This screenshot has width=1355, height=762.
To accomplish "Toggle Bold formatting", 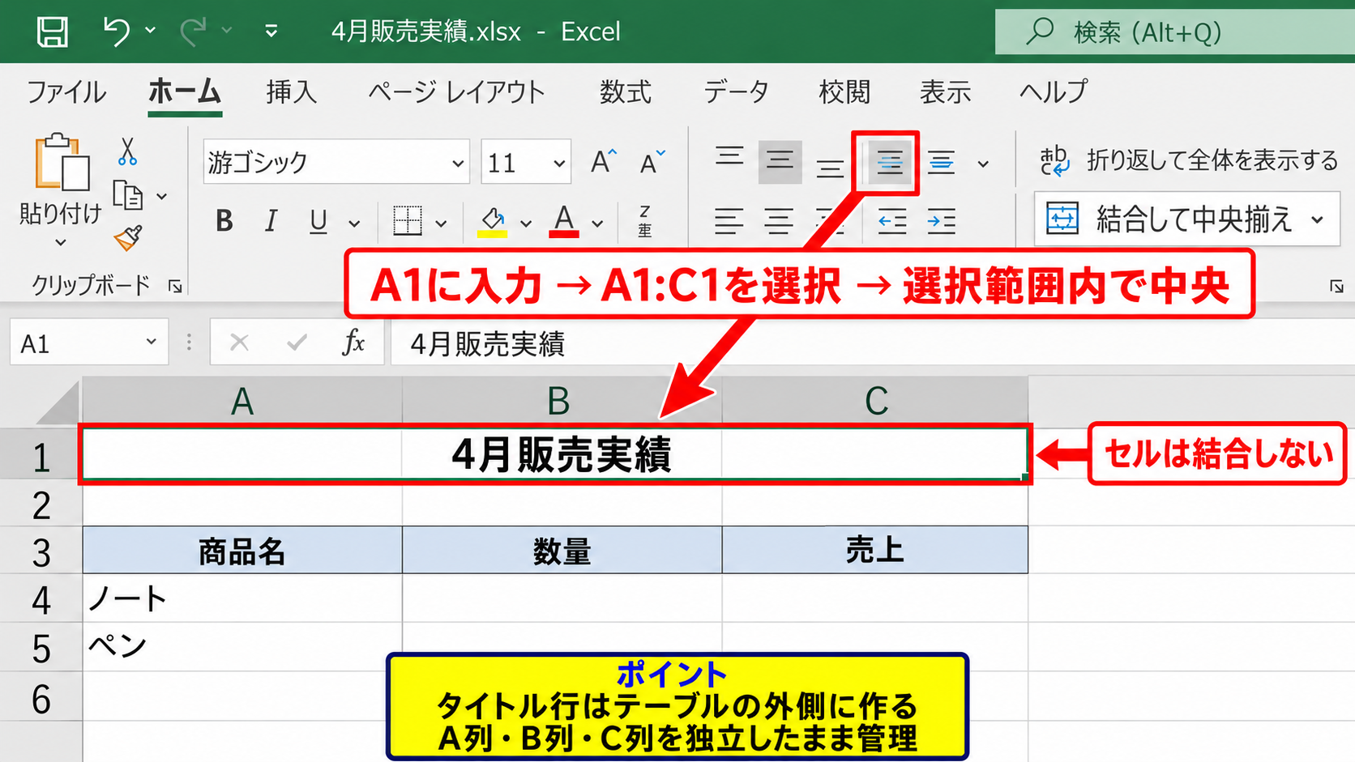I will point(224,221).
